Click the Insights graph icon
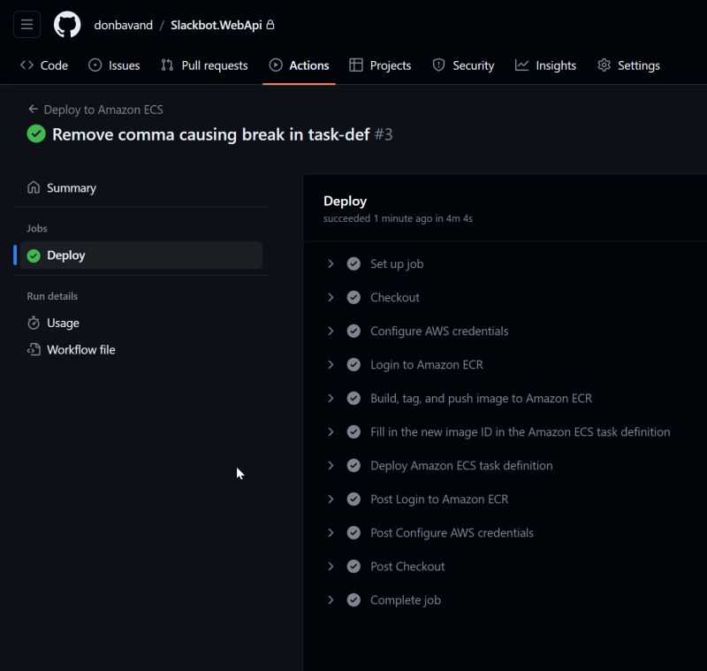The height and width of the screenshot is (671, 707). (x=521, y=65)
